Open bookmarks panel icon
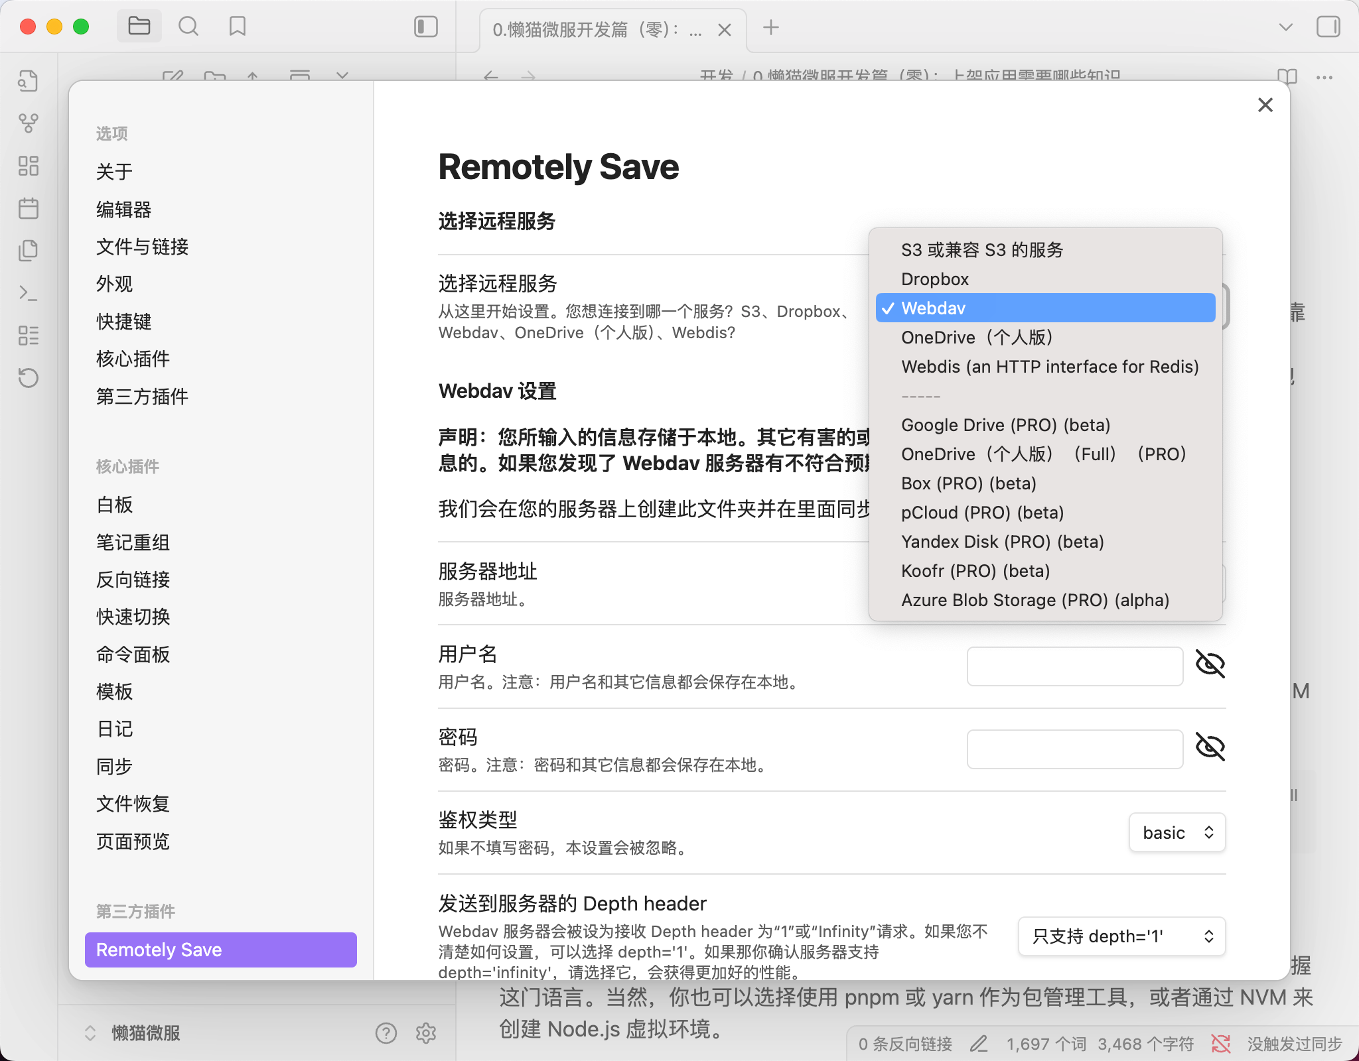This screenshot has width=1359, height=1061. click(x=237, y=27)
